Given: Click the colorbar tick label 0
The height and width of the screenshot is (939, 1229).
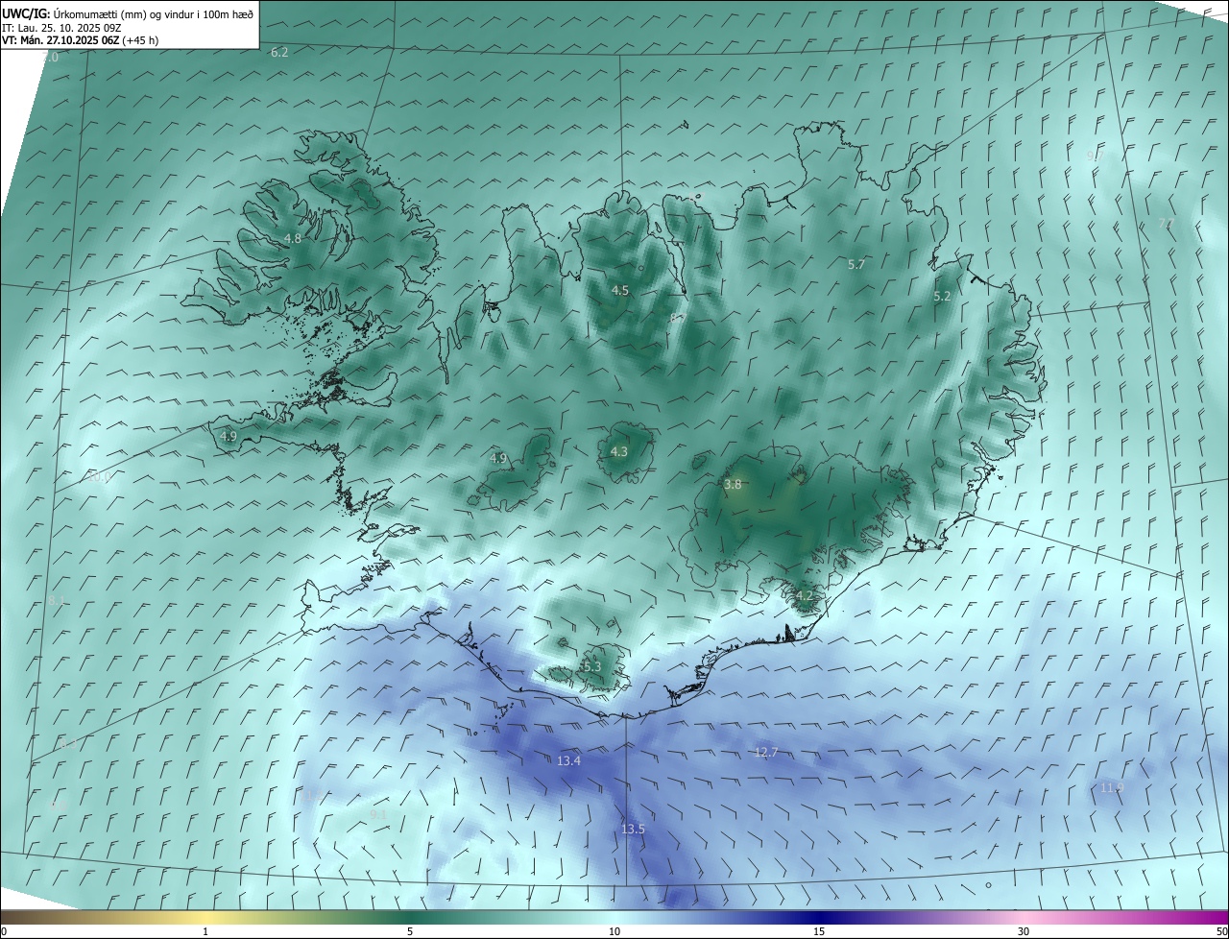Looking at the screenshot, I should [x=4, y=931].
